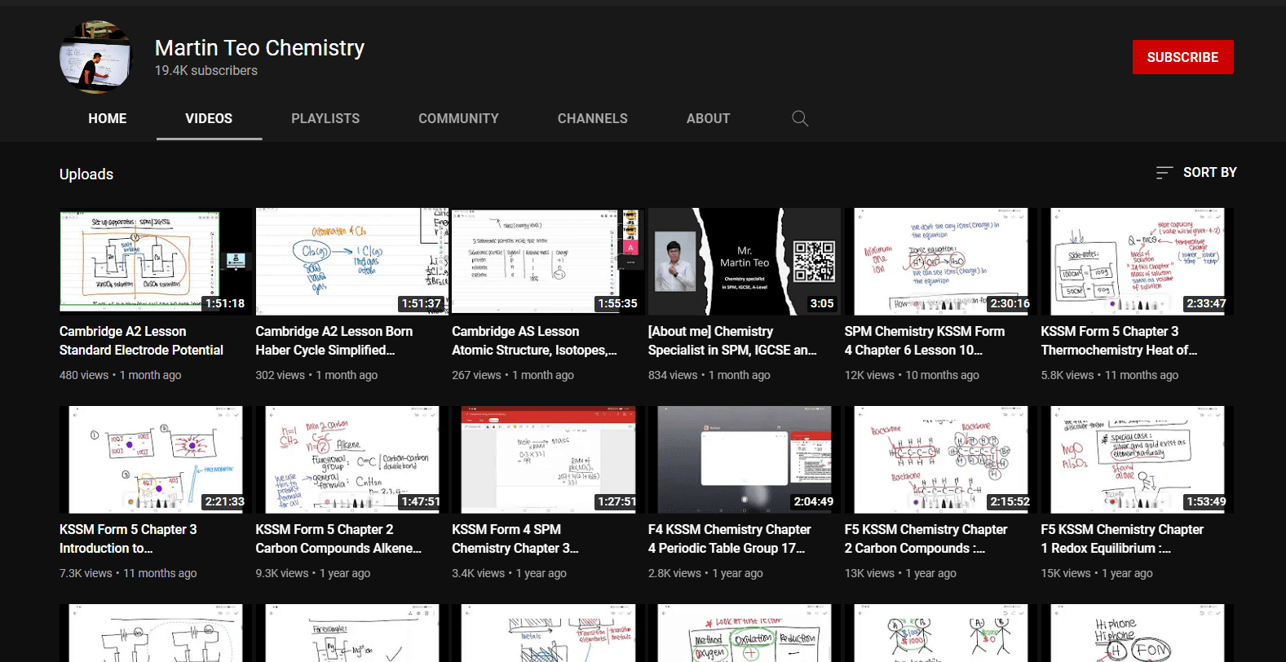Open the Sort By menu
1286x662 pixels.
[x=1196, y=173]
